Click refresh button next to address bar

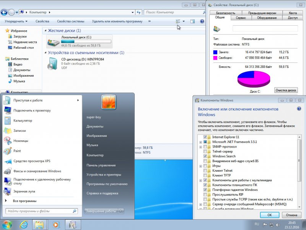[x=138, y=12]
